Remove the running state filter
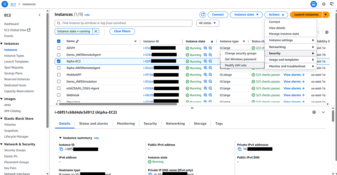Screen dimensions: 337x175 [x=96, y=31]
